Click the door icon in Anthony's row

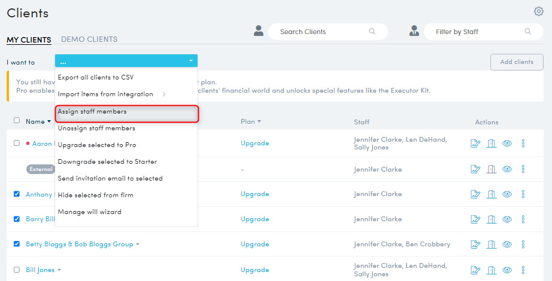(492, 194)
